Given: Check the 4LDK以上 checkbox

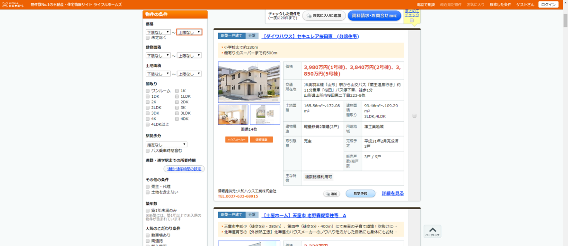Looking at the screenshot, I should [x=148, y=125].
